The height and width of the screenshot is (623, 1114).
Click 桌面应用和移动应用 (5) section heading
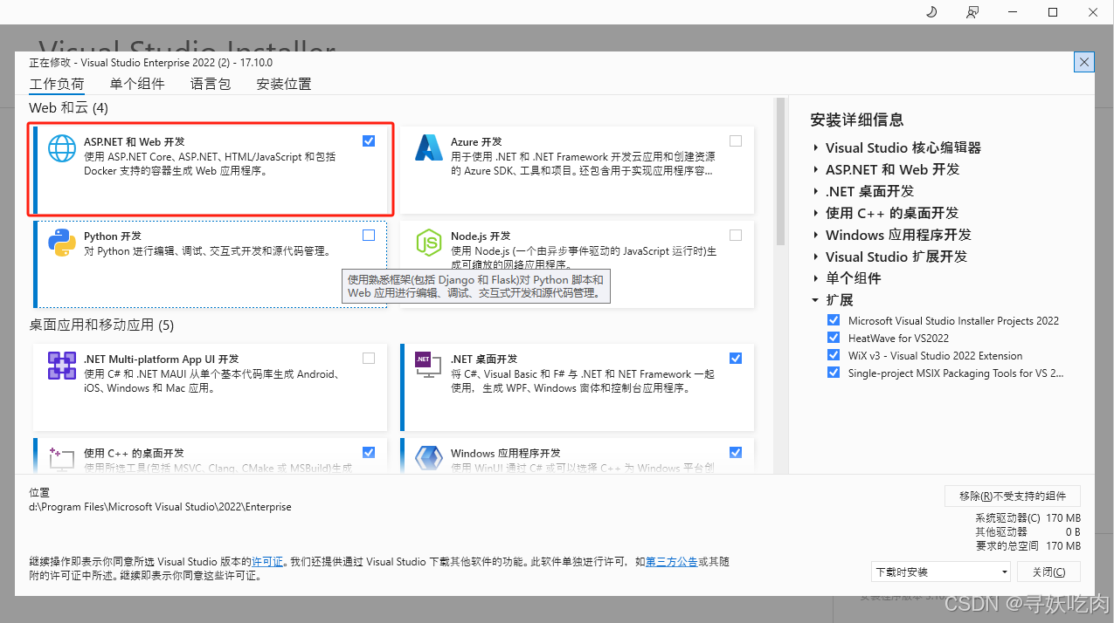101,325
